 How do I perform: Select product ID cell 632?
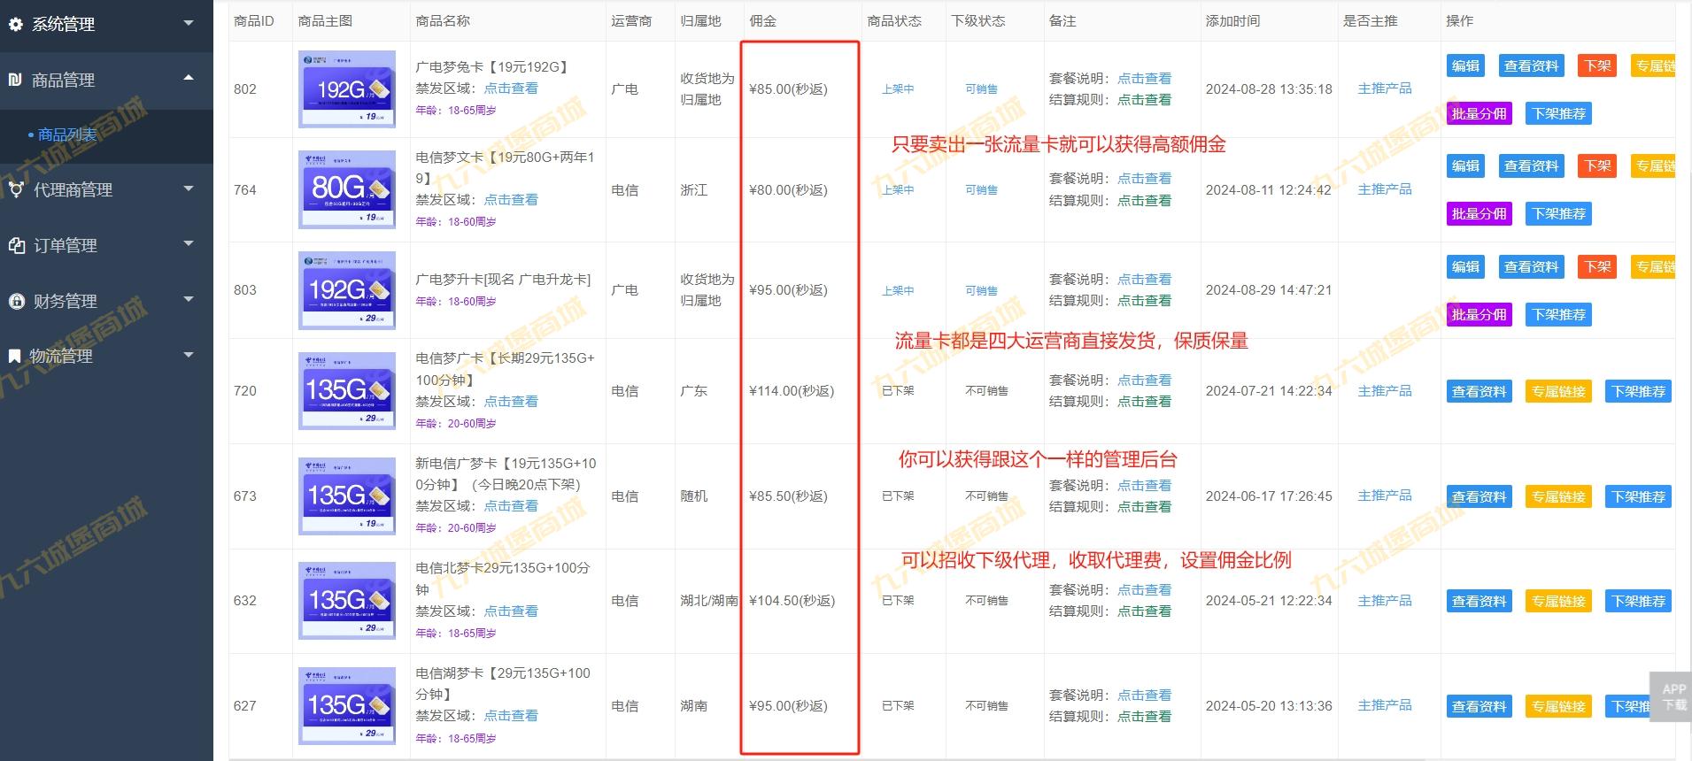click(x=245, y=601)
